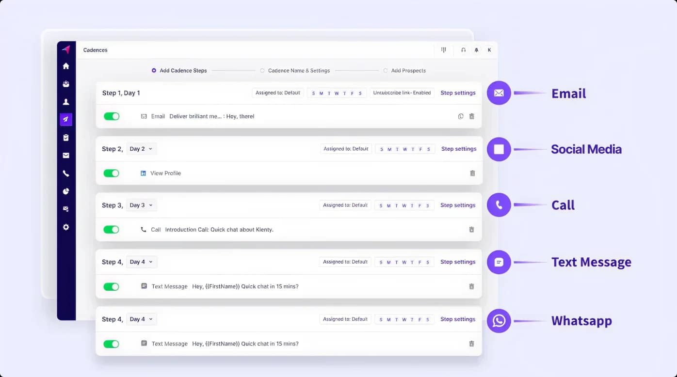Delete the Step 1 email with trash icon
This screenshot has width=677, height=377.
click(471, 116)
